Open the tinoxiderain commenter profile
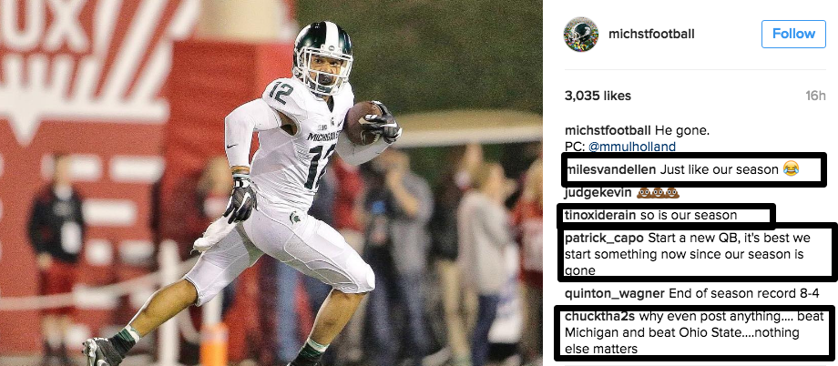 600,216
